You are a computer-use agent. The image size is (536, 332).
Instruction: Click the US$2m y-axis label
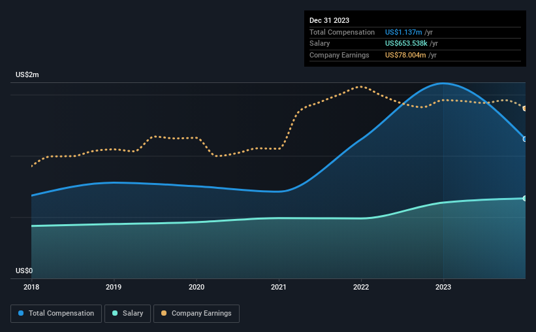[x=27, y=75]
